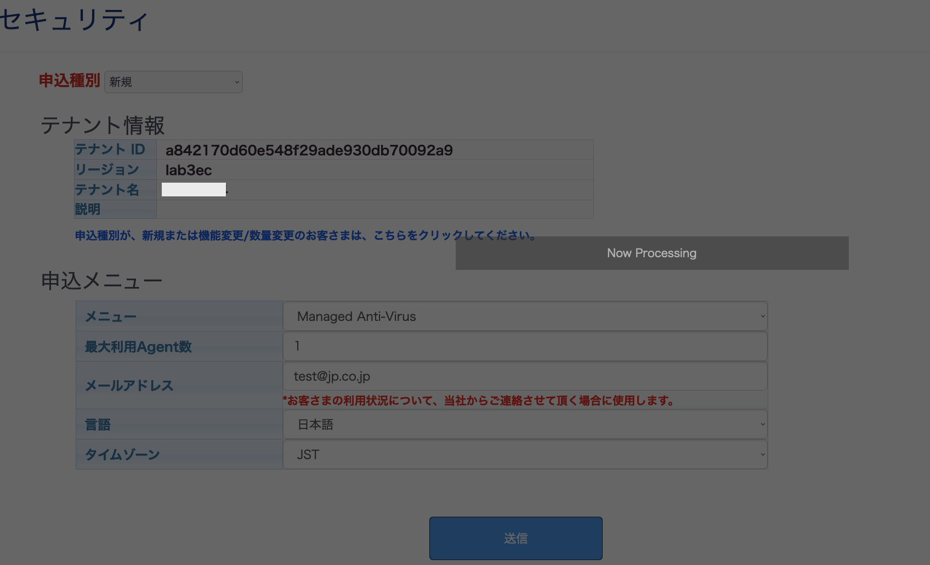The width and height of the screenshot is (930, 565).
Task: Click the 送信 submit button
Action: [x=515, y=538]
